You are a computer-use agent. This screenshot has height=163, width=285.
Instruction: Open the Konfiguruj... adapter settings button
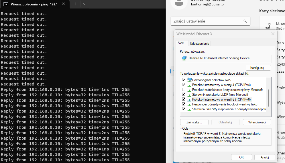(258, 68)
